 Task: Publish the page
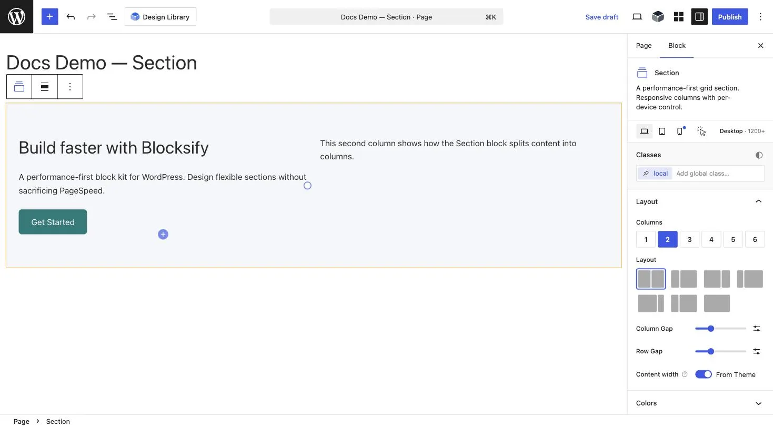[x=730, y=17]
